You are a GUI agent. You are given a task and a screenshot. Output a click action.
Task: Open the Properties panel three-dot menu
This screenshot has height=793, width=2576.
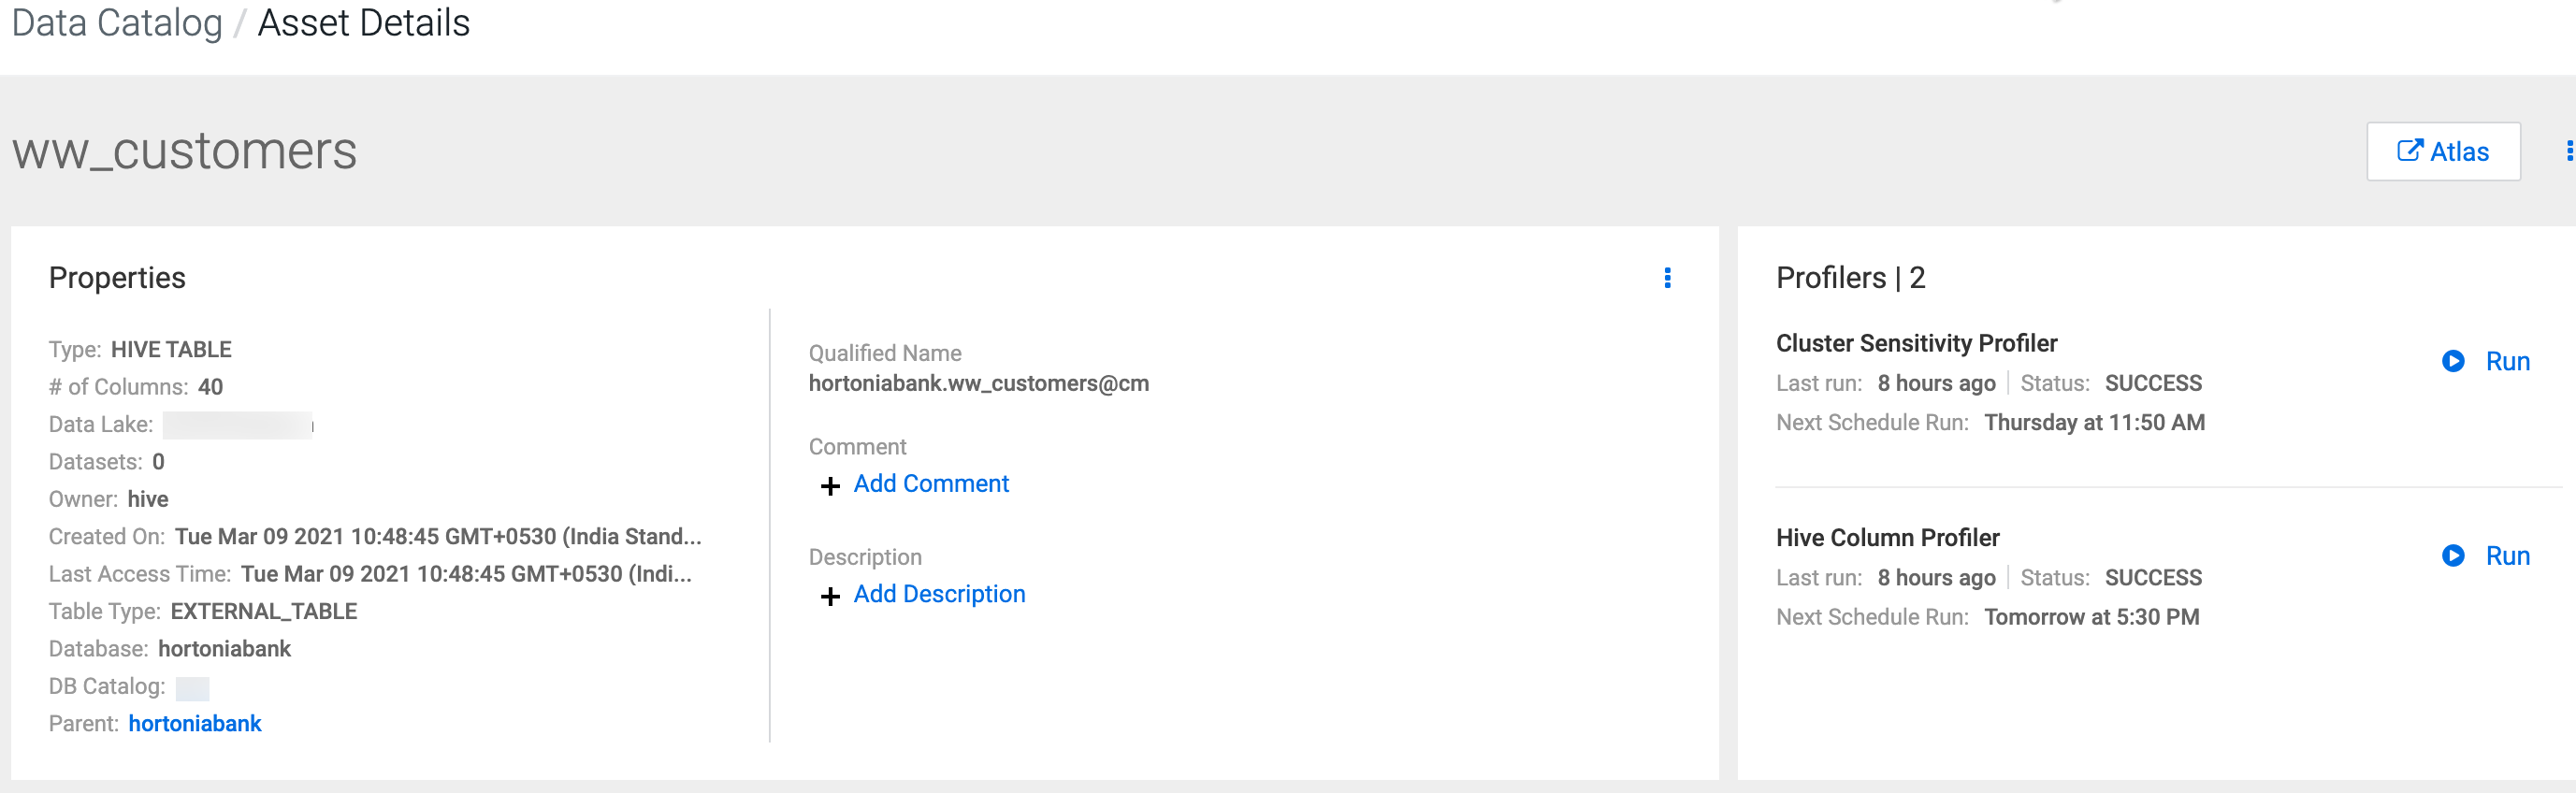(x=1667, y=278)
